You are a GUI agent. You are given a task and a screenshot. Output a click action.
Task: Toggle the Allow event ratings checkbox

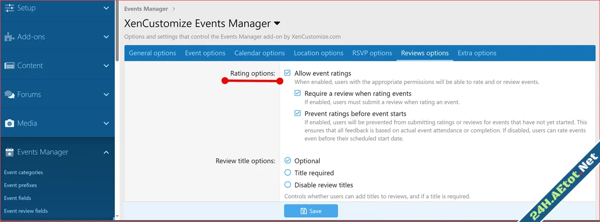tap(288, 73)
